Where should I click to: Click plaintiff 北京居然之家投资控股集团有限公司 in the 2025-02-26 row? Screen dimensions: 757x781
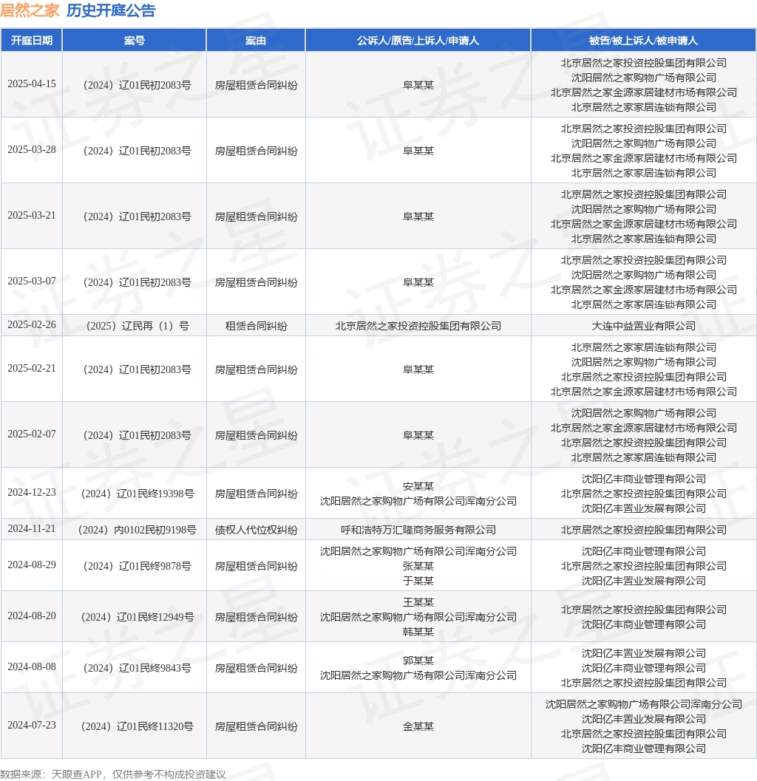point(418,326)
